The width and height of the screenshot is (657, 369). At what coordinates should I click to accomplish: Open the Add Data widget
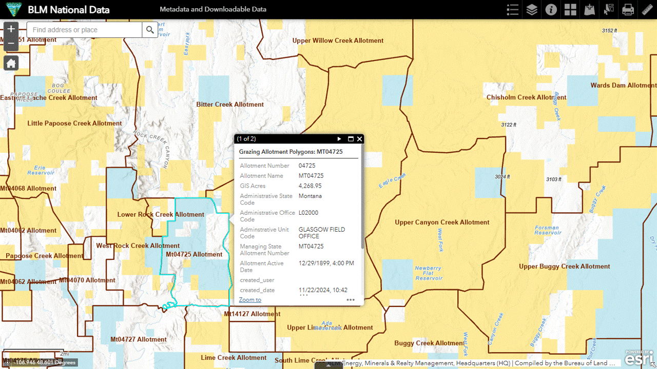pos(590,10)
